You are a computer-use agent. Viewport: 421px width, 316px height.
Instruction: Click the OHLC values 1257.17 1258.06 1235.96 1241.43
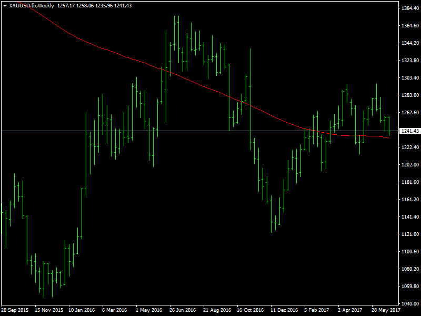click(x=95, y=6)
